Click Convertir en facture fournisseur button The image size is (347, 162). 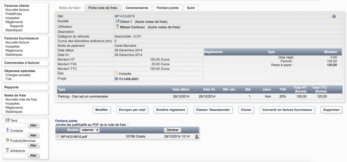pyautogui.click(x=287, y=110)
